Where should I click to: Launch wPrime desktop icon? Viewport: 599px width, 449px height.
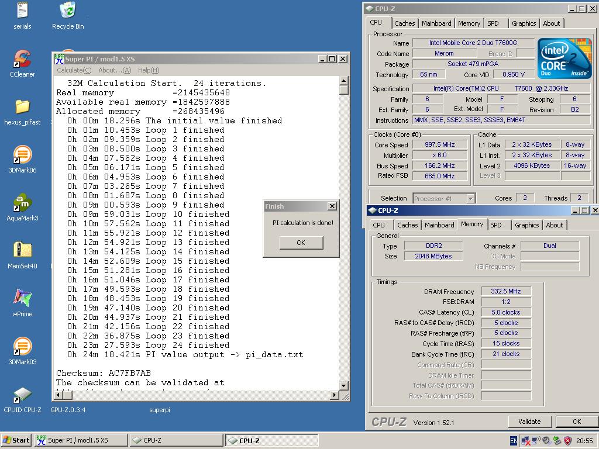click(x=22, y=298)
